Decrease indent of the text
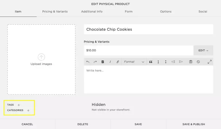Screen dimensions: 221x129 (173, 62)
